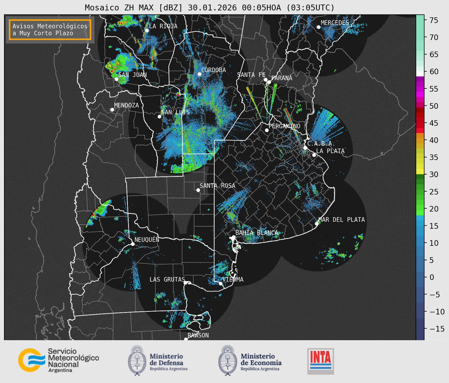Click the 60 dBZ value on the color scale

click(434, 72)
